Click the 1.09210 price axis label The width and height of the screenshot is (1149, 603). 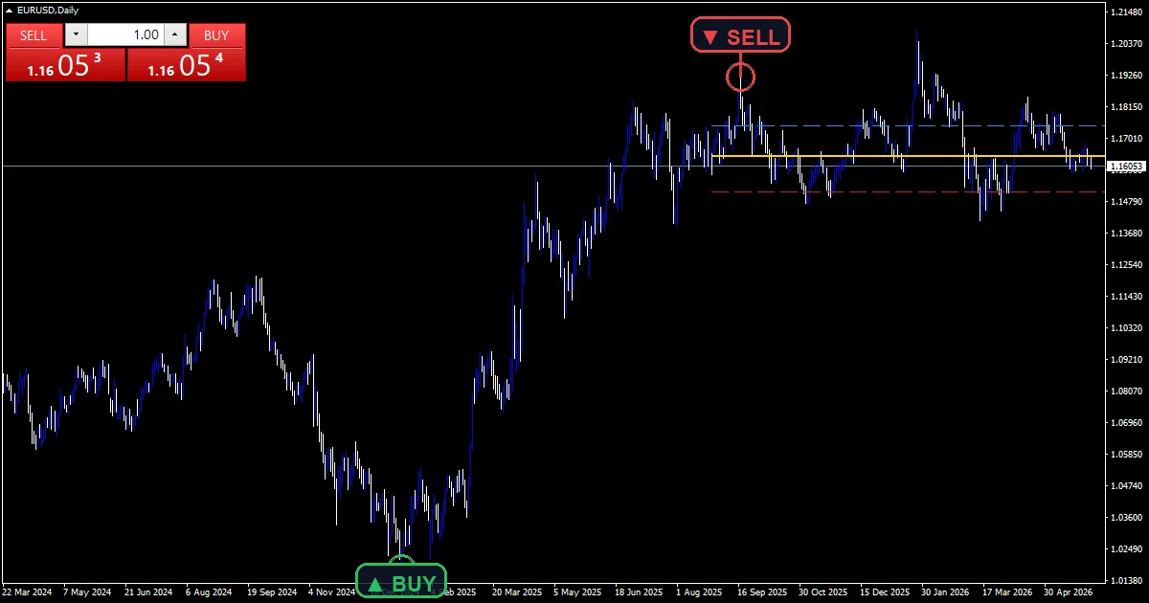pyautogui.click(x=1127, y=360)
